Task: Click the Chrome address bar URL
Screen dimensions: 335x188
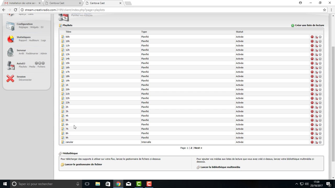Action: 65,10
